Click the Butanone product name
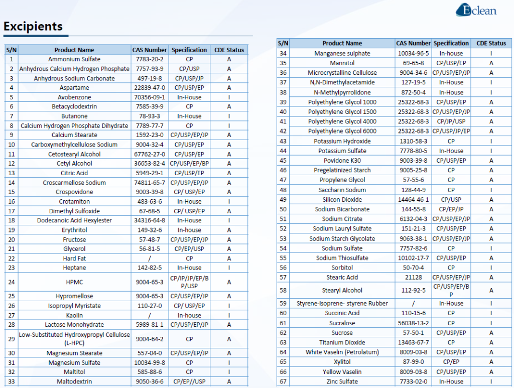The height and width of the screenshot is (388, 514). (74, 116)
